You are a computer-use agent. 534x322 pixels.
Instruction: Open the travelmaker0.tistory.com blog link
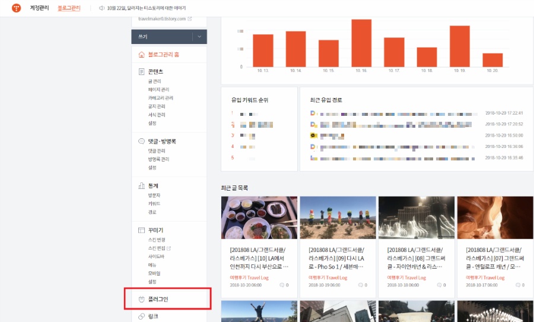coord(162,19)
